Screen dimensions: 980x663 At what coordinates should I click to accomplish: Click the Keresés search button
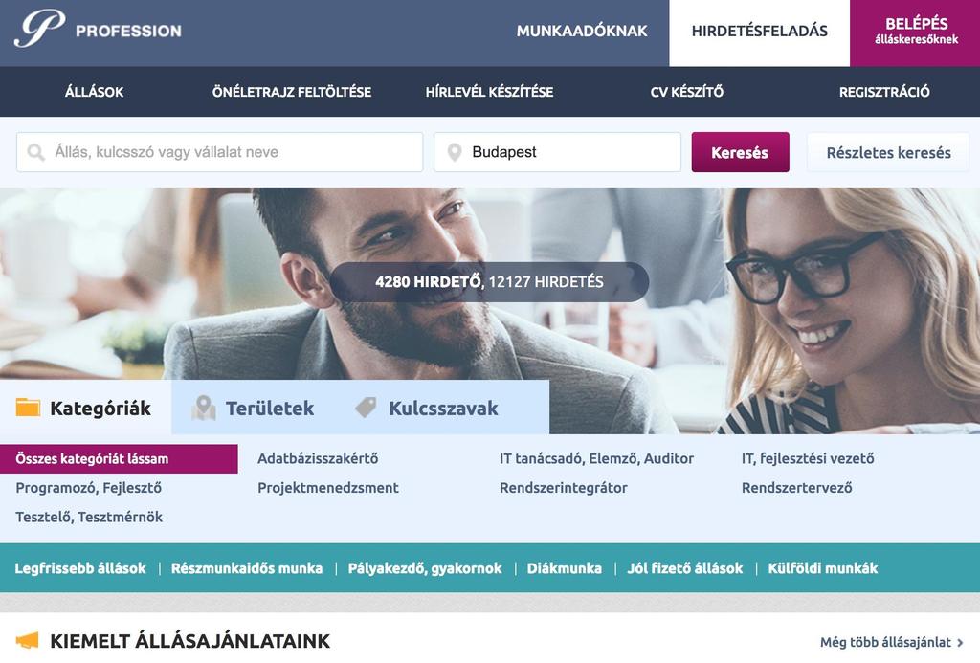[x=740, y=152]
